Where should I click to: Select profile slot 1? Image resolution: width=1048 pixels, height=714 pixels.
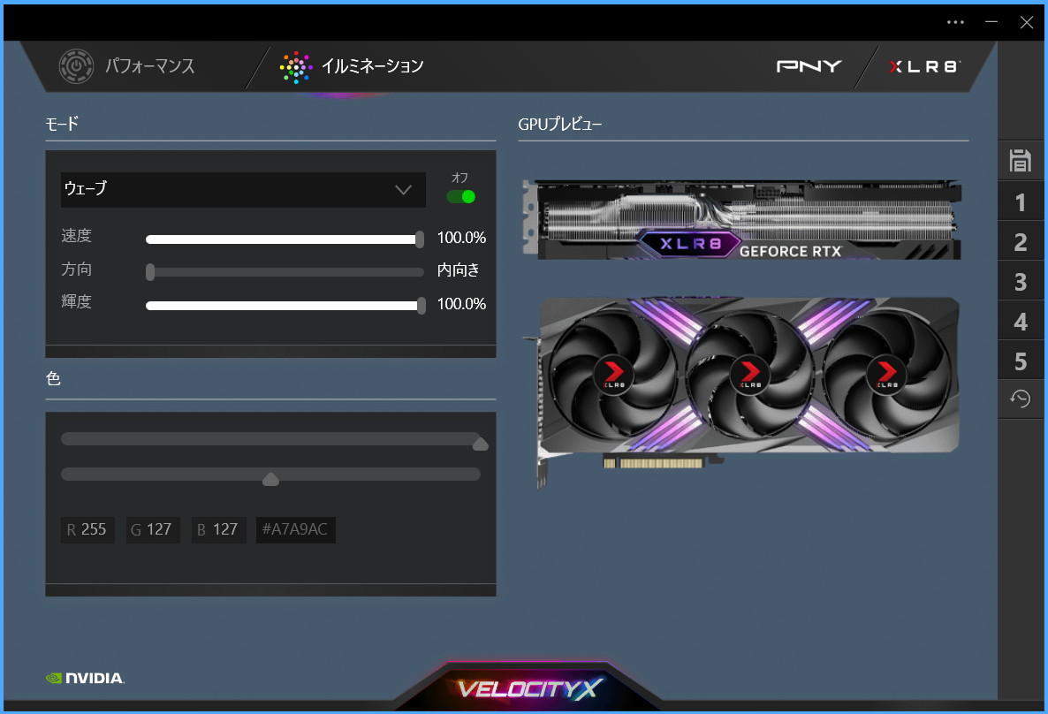click(x=1020, y=201)
